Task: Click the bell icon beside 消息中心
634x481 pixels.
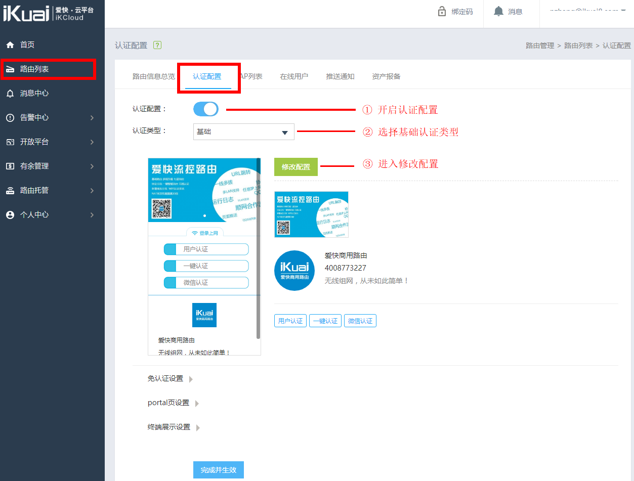Action: pyautogui.click(x=10, y=94)
